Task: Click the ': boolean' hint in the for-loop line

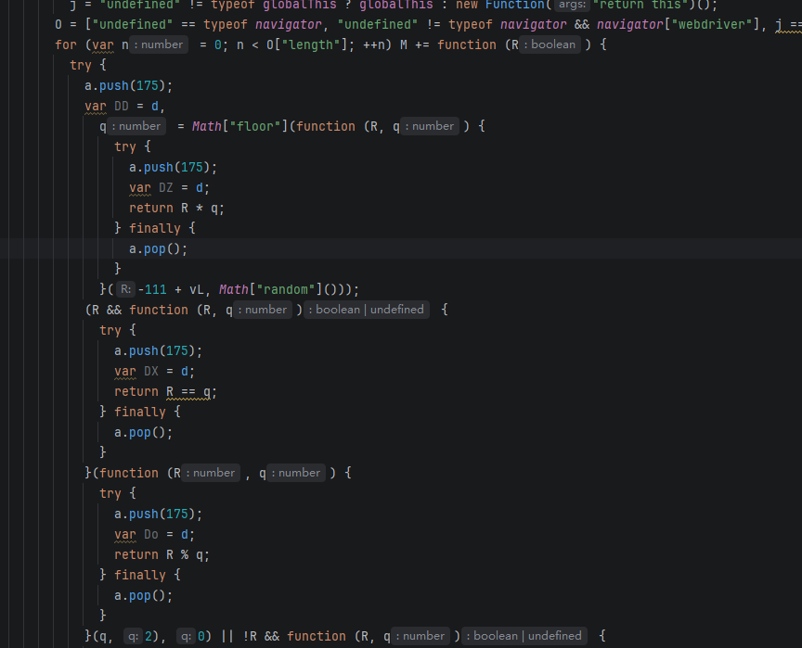Action: coord(550,44)
